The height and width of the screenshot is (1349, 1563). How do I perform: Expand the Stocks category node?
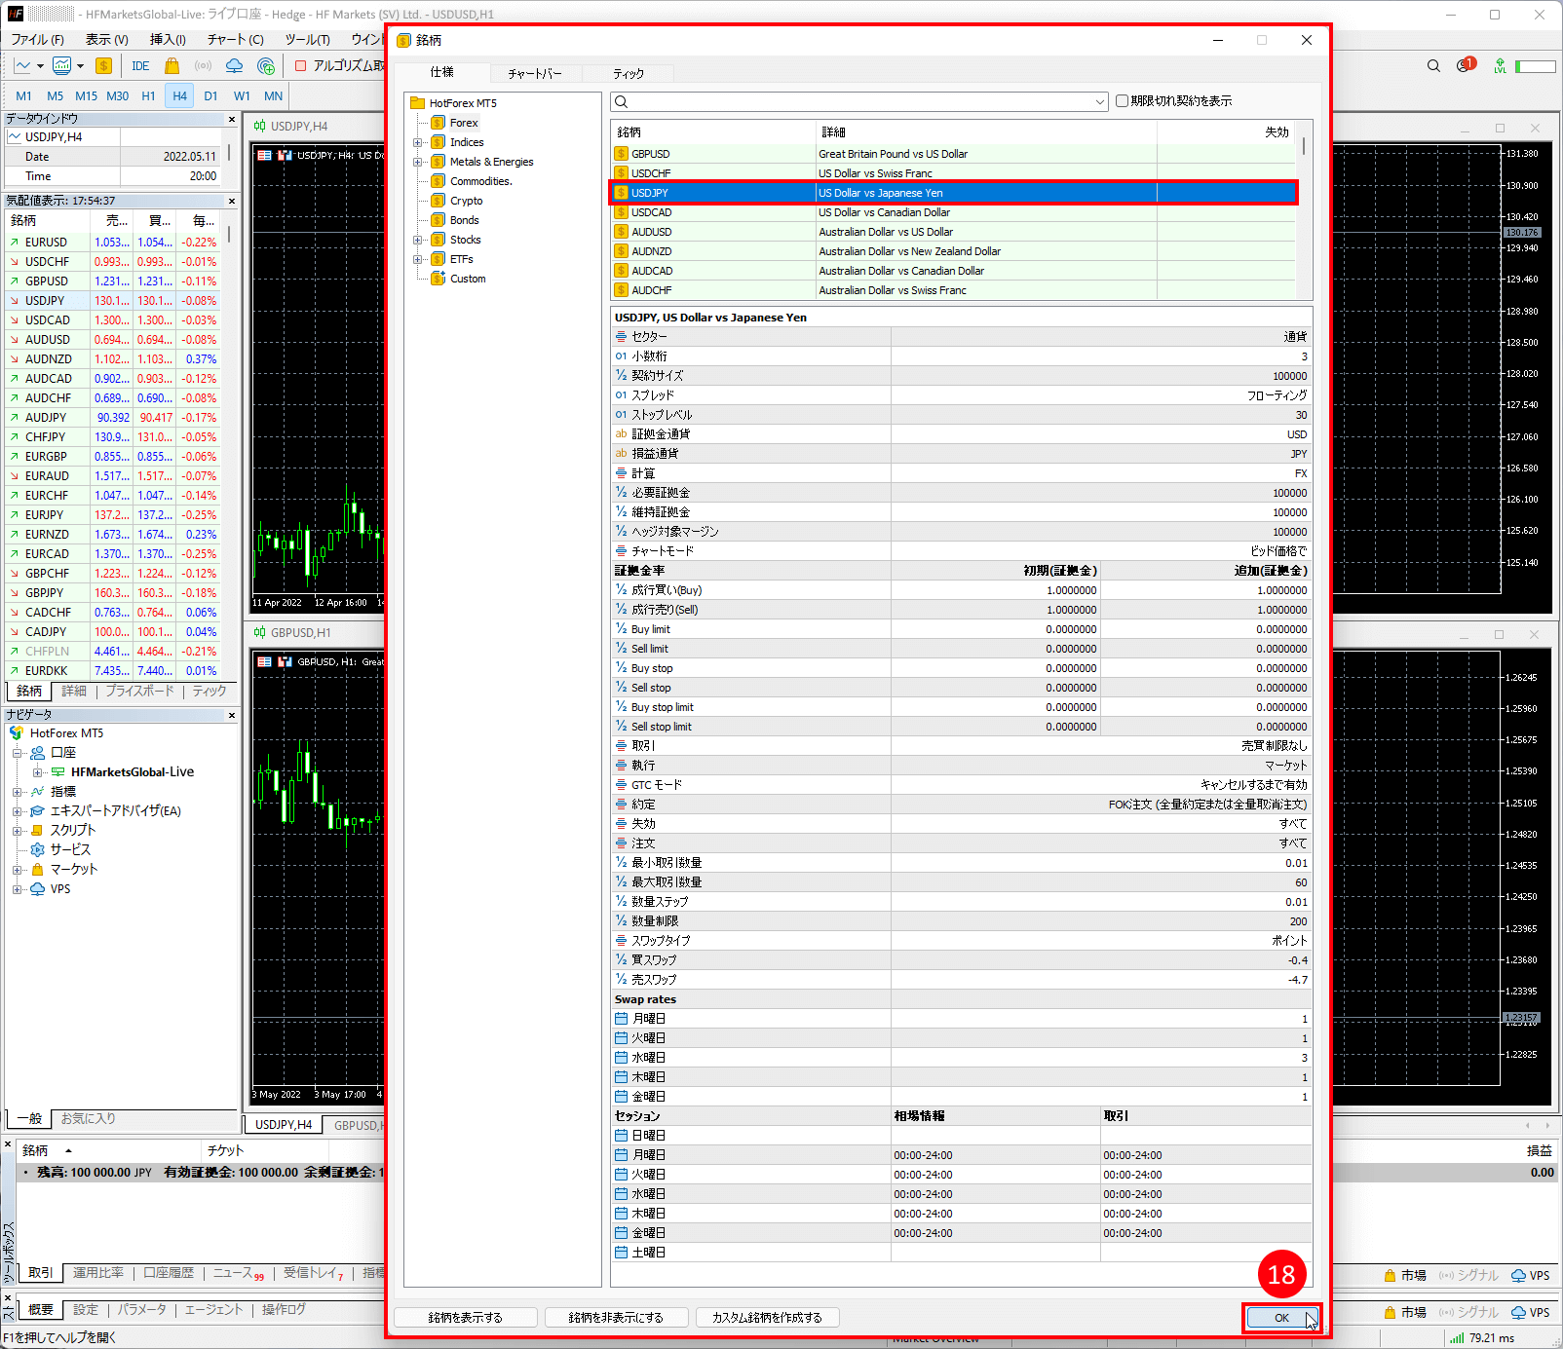click(x=418, y=239)
